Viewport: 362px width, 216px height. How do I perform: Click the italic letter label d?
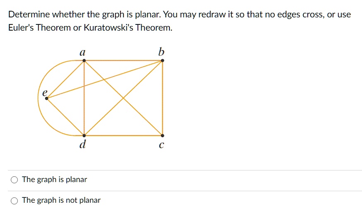click(83, 144)
